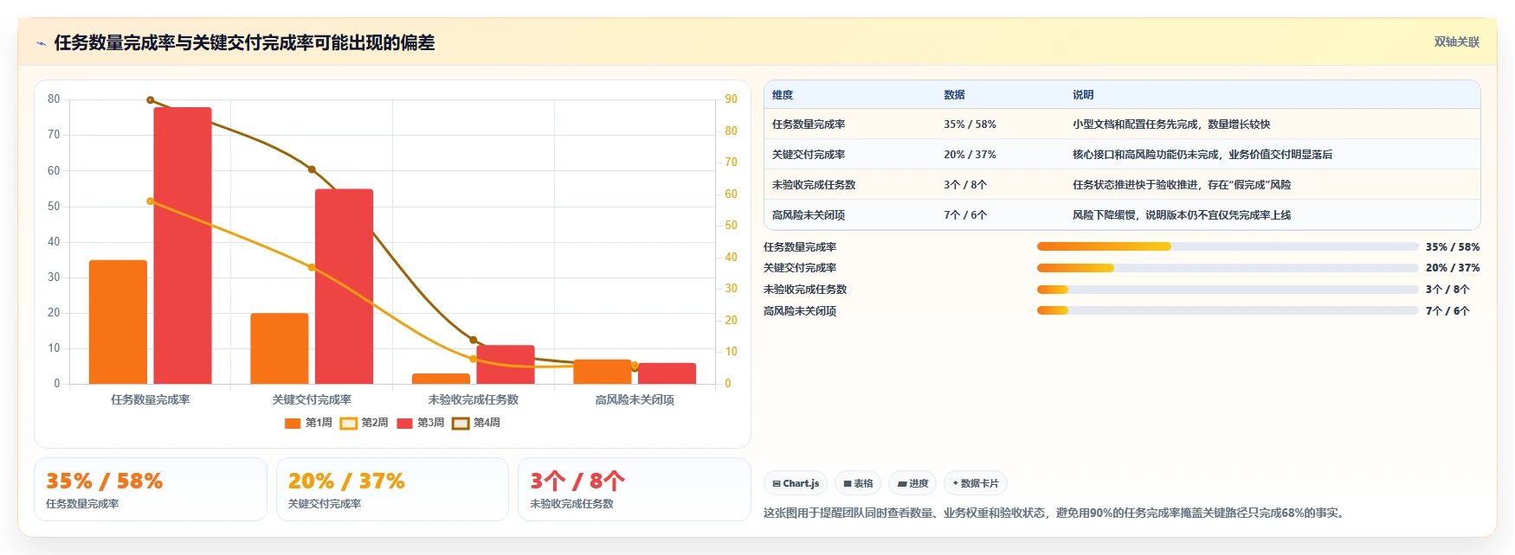This screenshot has width=1515, height=555.
Task: Click the red bar in 关键交付完成率 group
Action: pyautogui.click(x=344, y=286)
